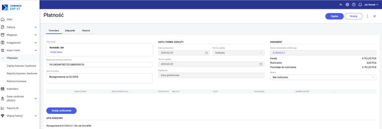Open calendar picker for Data wystawienia
Viewport: 382px width, 129px height.
[206, 53]
